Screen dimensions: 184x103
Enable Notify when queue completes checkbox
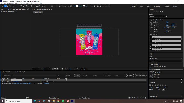(129, 98)
